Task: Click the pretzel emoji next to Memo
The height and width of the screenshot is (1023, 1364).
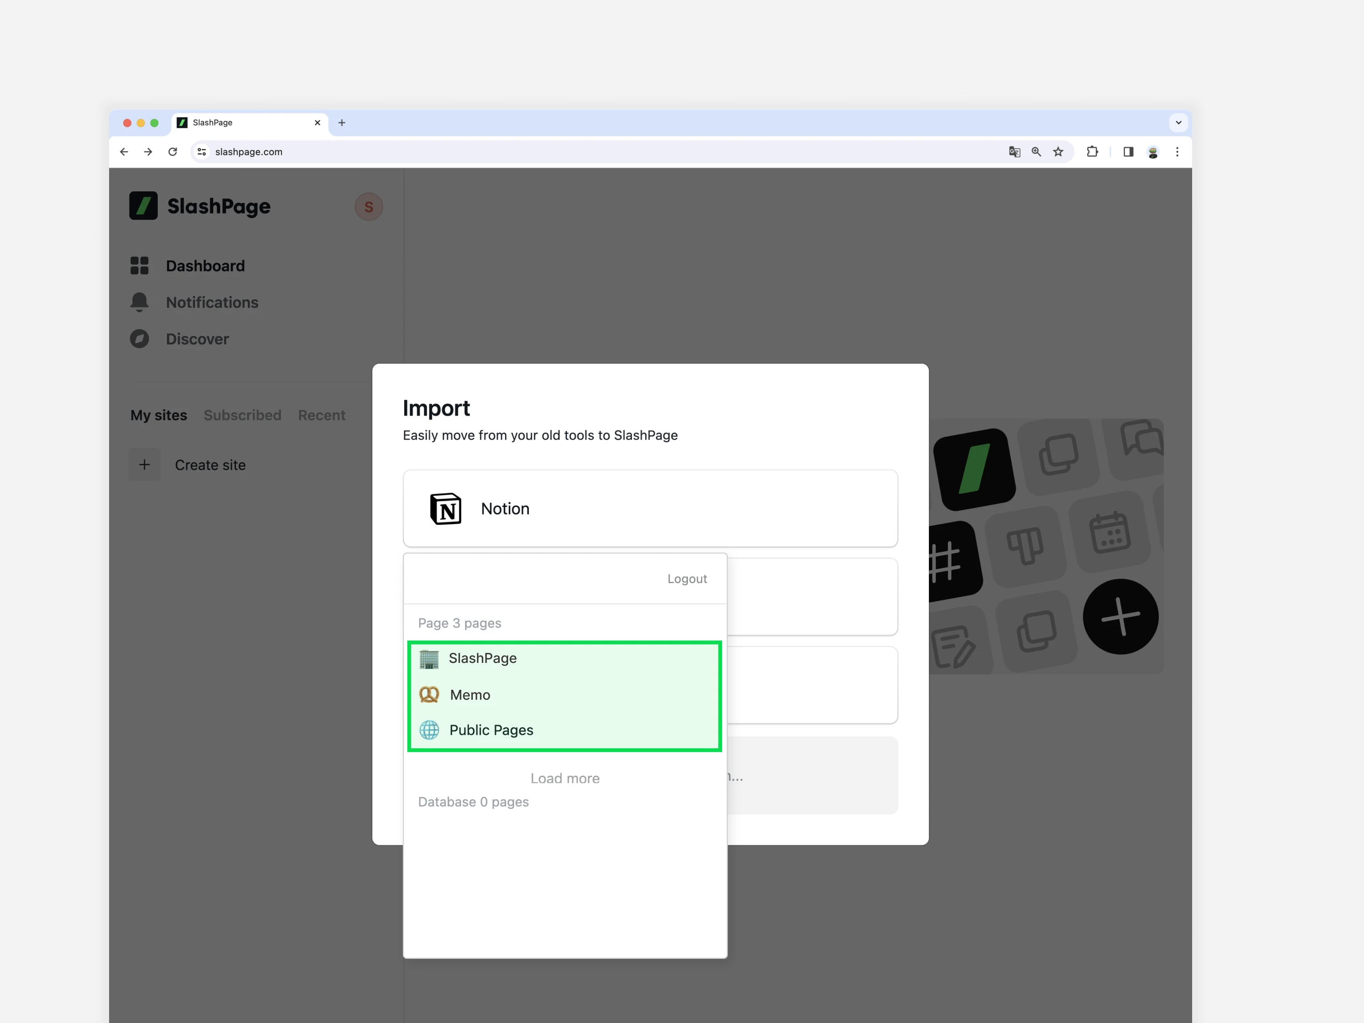Action: click(x=429, y=695)
